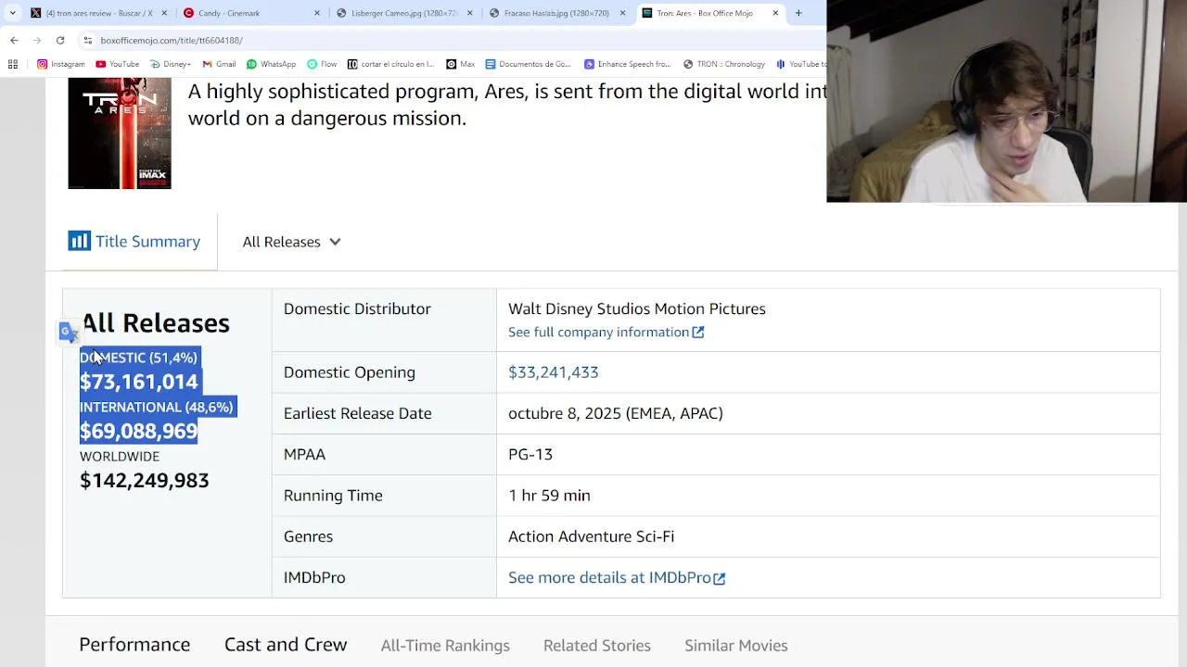Click the 'octubre 8, 2025 (EMEA, APAC)' date

[616, 413]
